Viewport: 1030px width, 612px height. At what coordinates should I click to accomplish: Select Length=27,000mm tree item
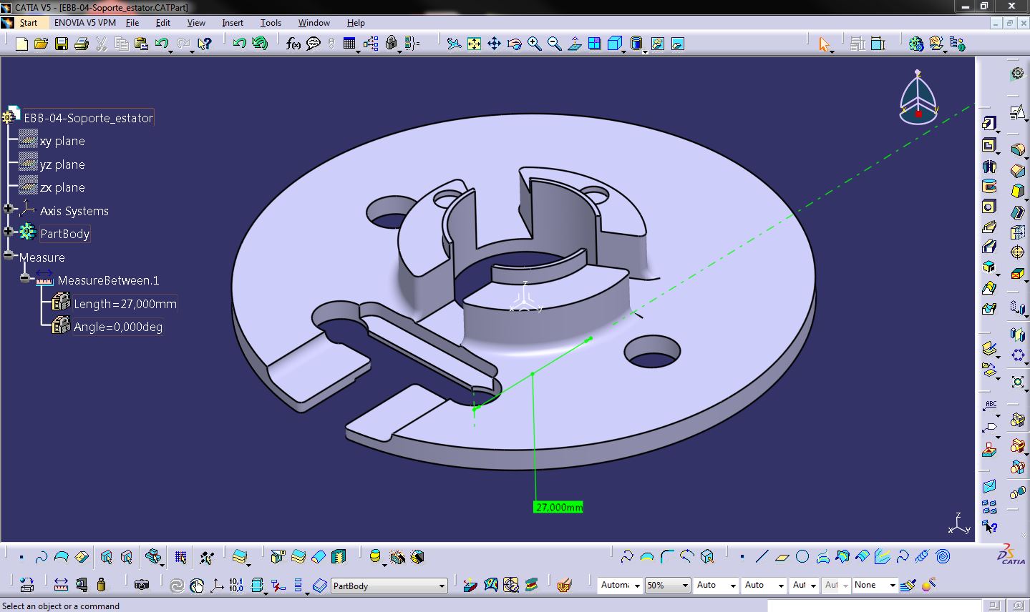tap(125, 304)
